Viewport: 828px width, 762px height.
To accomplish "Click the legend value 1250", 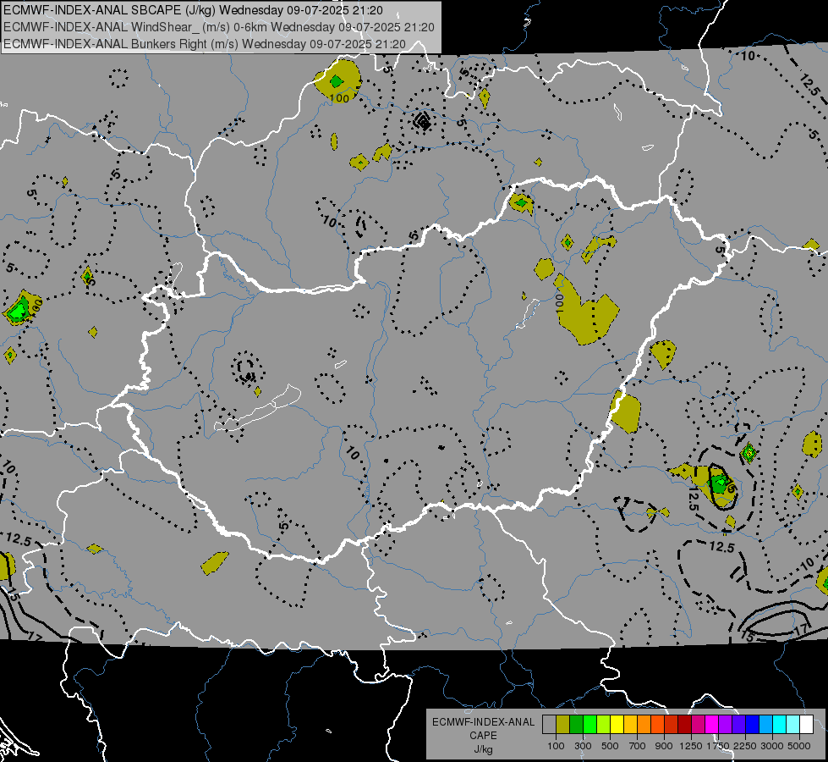I will click(691, 746).
